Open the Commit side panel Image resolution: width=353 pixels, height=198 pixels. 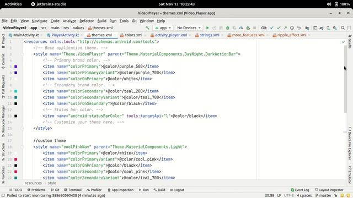(3, 61)
